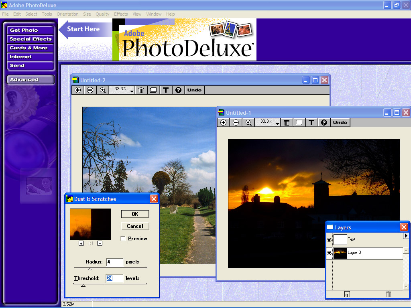
Task: Click Layers panel scroll down arrow
Action: pyautogui.click(x=406, y=286)
